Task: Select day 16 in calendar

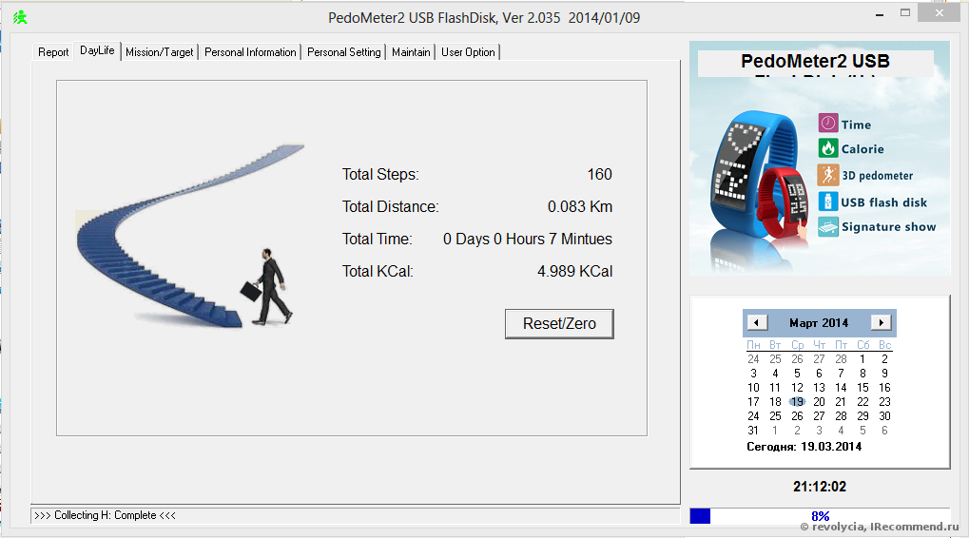Action: pos(884,387)
